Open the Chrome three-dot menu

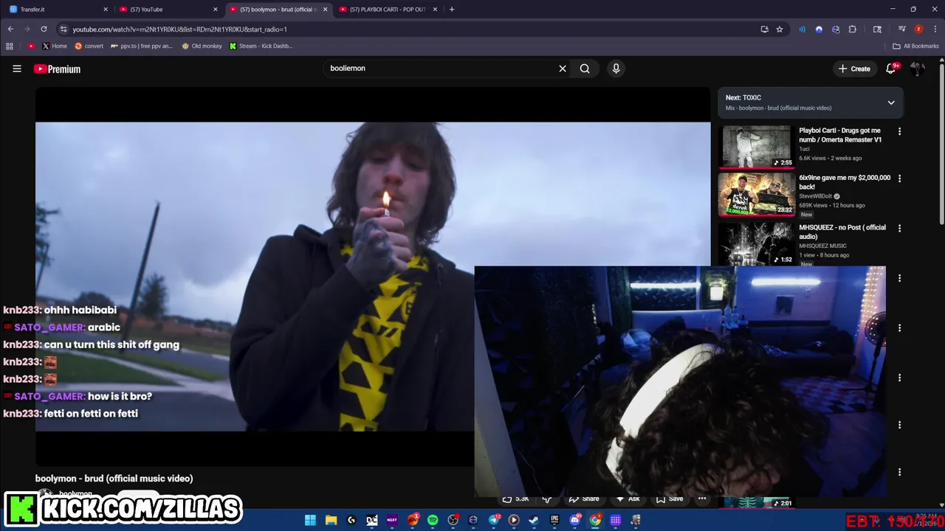point(934,29)
